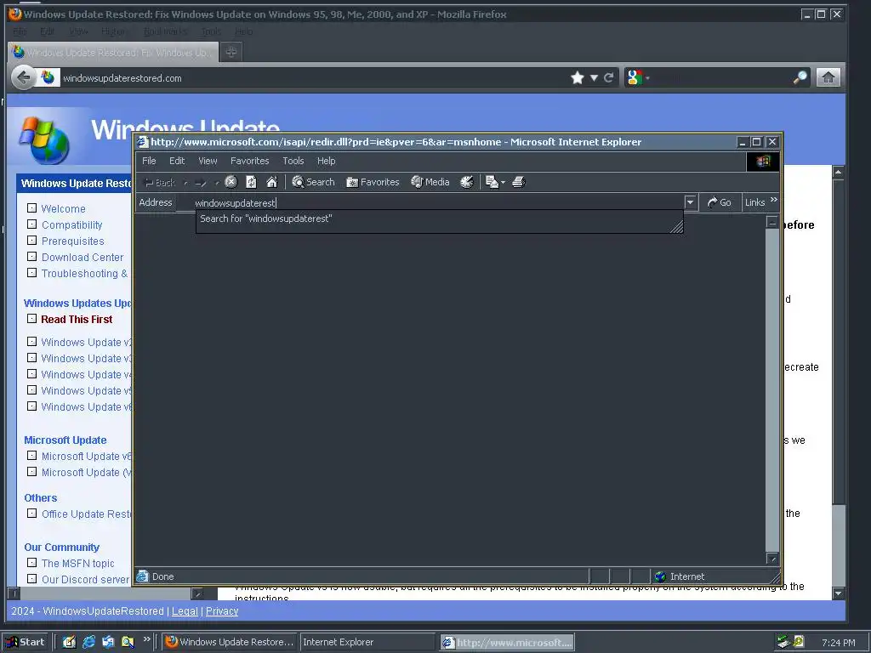This screenshot has width=871, height=653.
Task: Click the IE address field containing windowsupdaterest
Action: tap(430, 203)
